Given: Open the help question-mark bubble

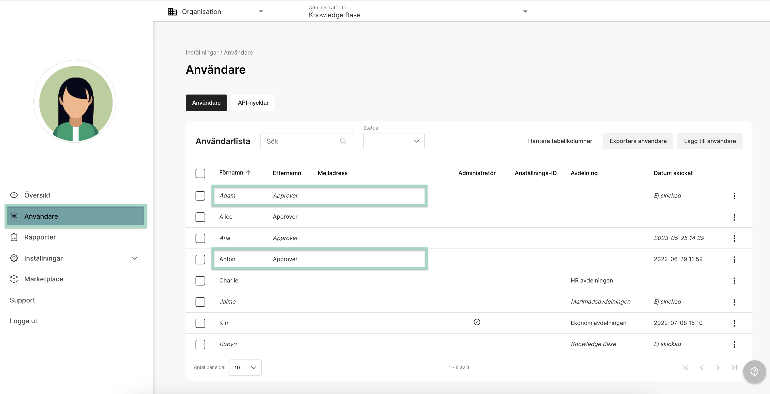Looking at the screenshot, I should tap(754, 372).
